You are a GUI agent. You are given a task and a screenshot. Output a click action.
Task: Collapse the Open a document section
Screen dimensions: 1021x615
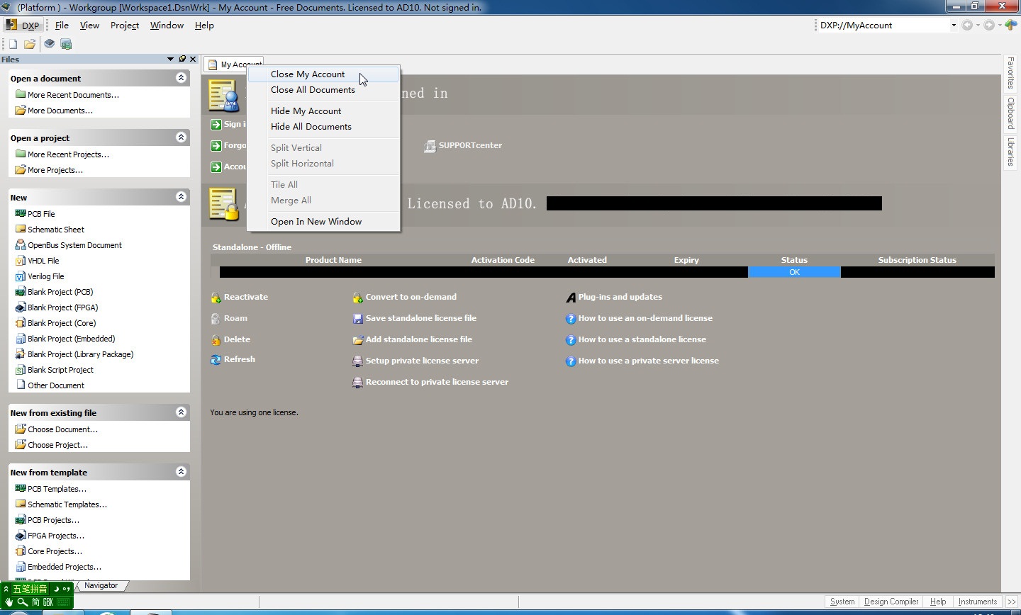click(182, 78)
